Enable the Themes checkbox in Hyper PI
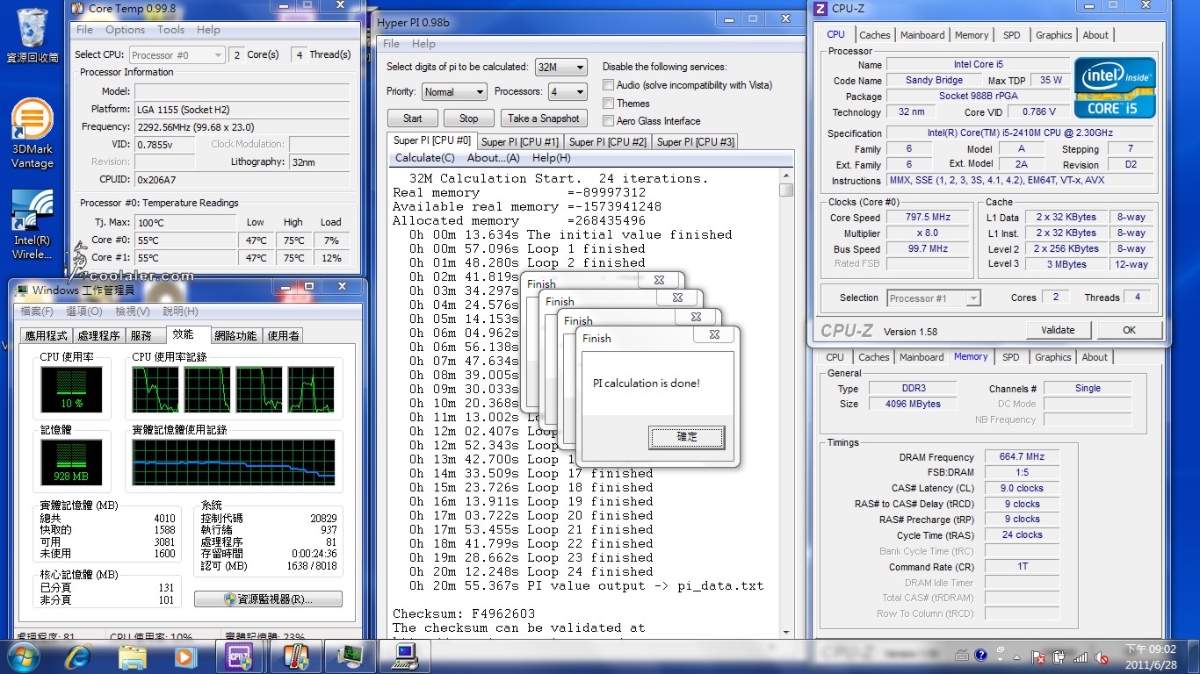Screen dimensions: 1200x674 coord(608,103)
